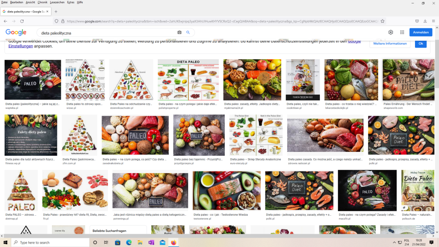Click the camera search-by-image icon
The width and height of the screenshot is (439, 247).
(179, 33)
